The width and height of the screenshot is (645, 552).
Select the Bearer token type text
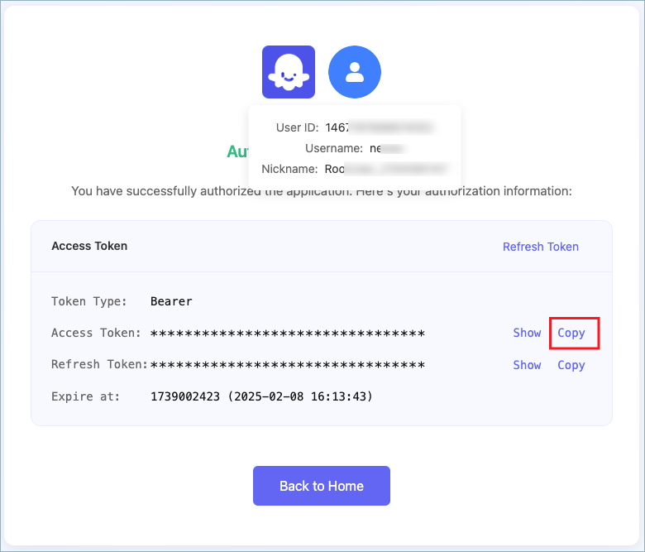point(171,301)
